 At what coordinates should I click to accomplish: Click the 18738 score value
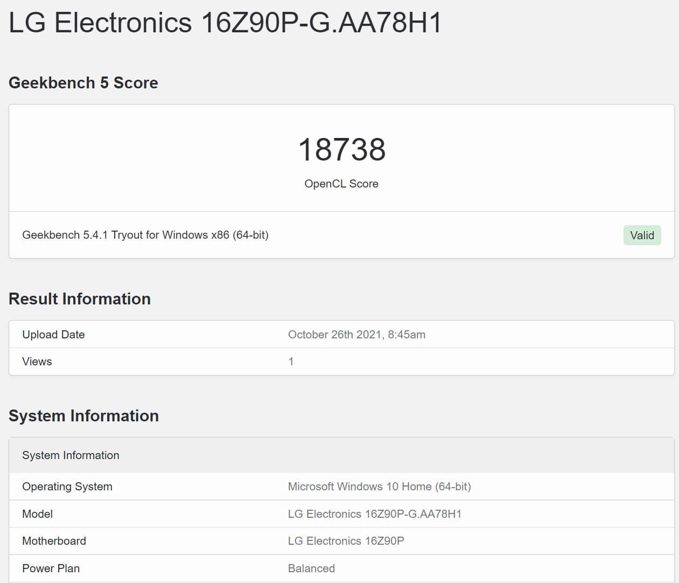pyautogui.click(x=341, y=149)
